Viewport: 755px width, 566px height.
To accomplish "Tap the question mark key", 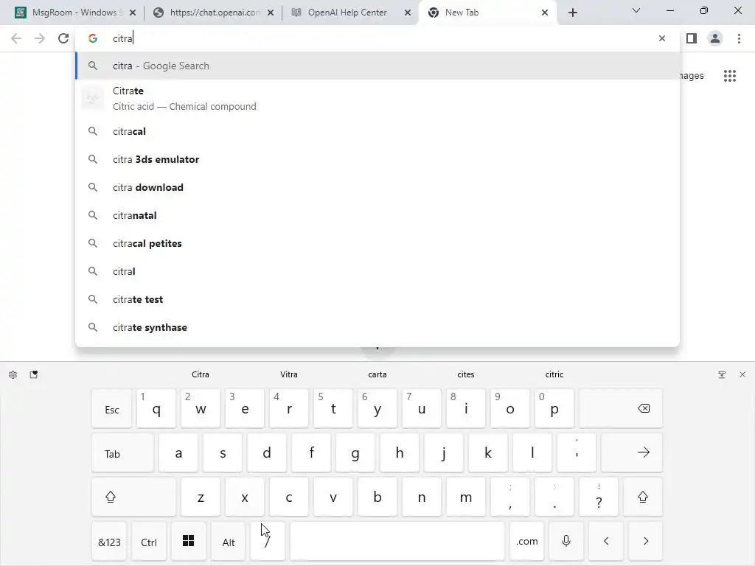I will (599, 497).
